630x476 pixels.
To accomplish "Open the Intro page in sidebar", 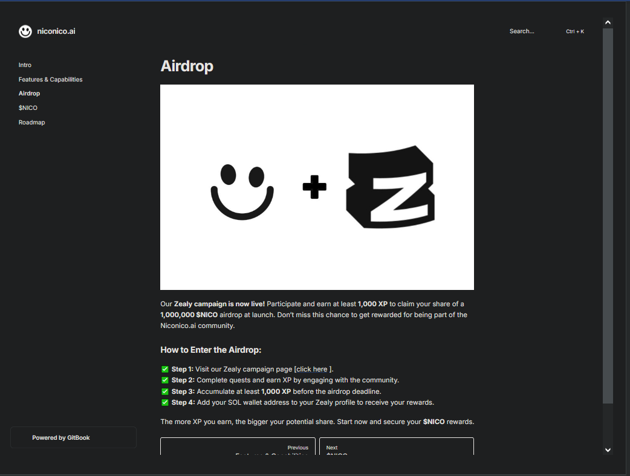I will (25, 65).
